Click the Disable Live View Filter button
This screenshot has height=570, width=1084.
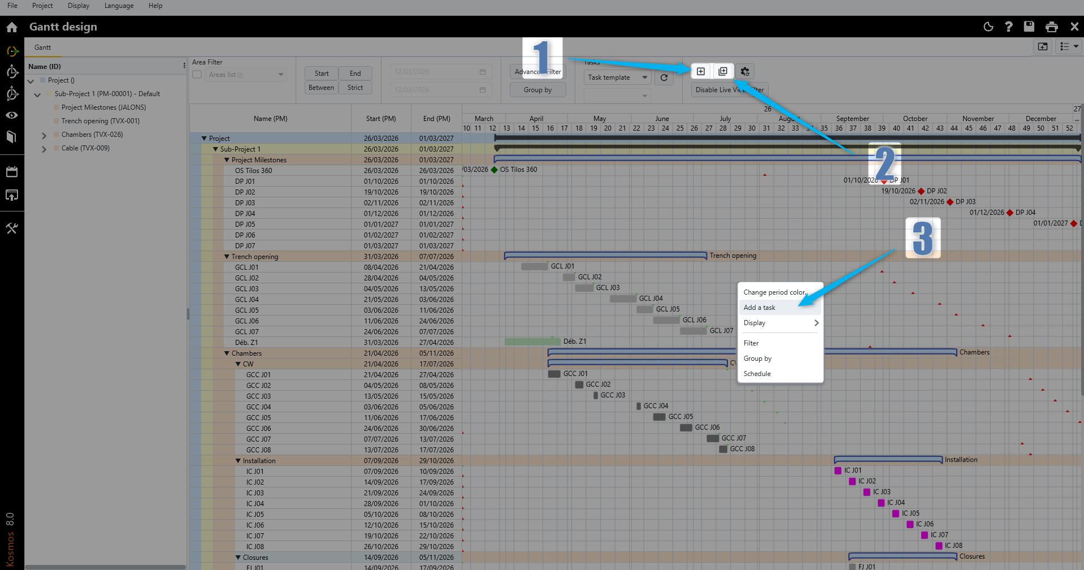click(729, 90)
